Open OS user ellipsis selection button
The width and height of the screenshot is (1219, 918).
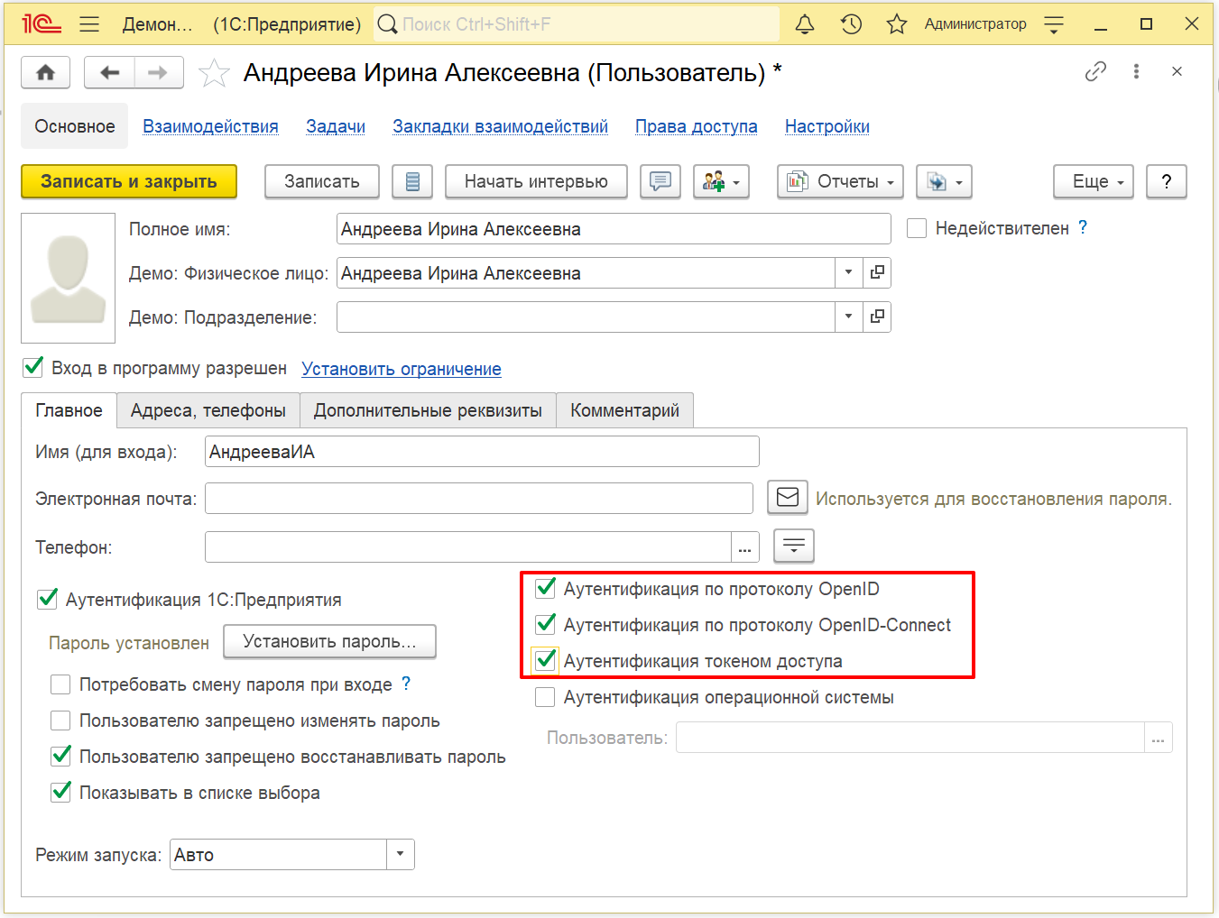click(x=1159, y=738)
